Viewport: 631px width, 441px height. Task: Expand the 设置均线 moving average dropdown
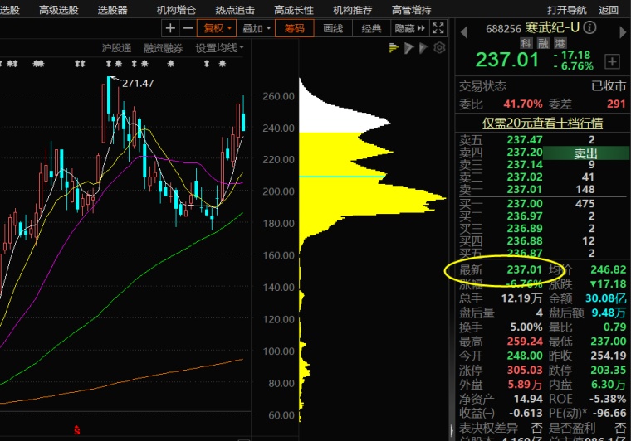(219, 48)
